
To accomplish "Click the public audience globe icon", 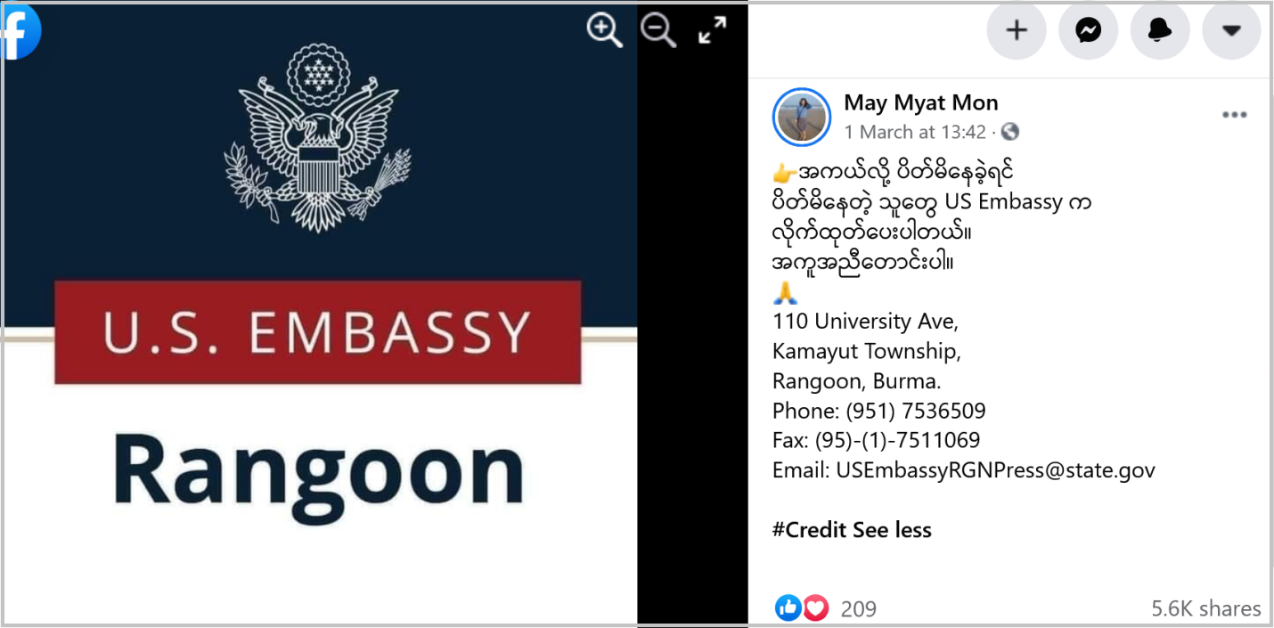I will pos(1009,132).
